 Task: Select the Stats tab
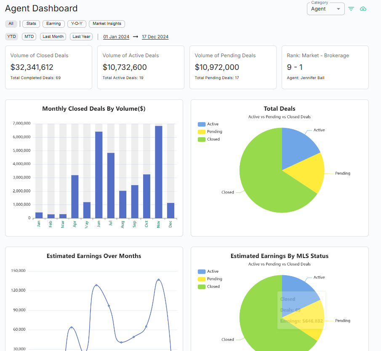[x=31, y=24]
